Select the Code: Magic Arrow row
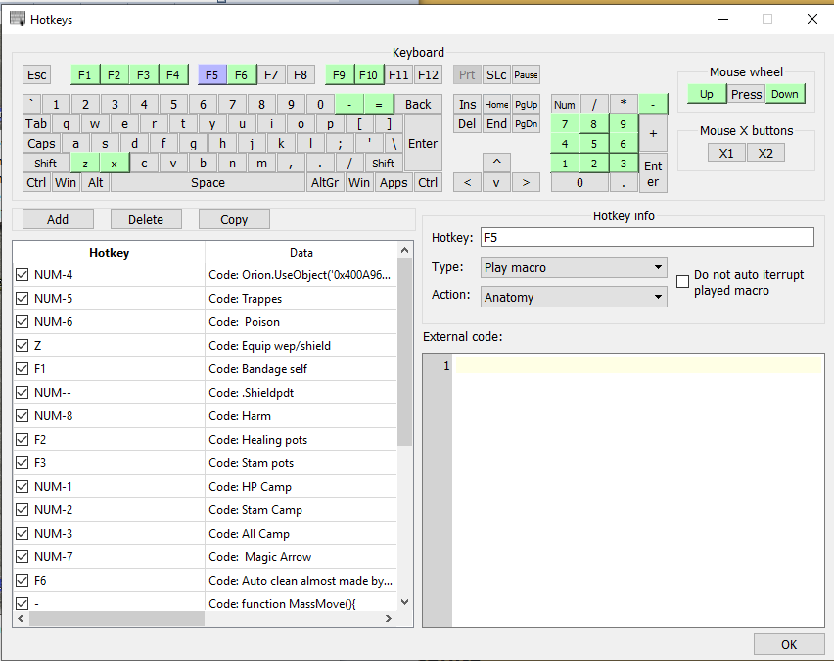 [205, 556]
